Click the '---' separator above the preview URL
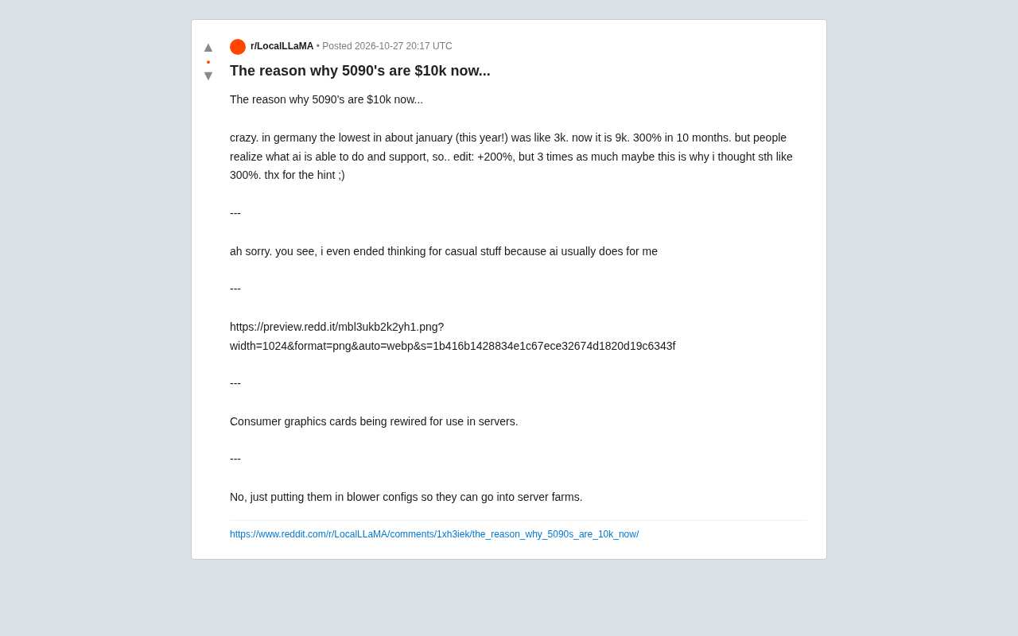 pyautogui.click(x=235, y=289)
